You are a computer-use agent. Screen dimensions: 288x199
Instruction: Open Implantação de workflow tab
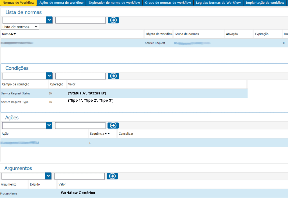[265, 3]
